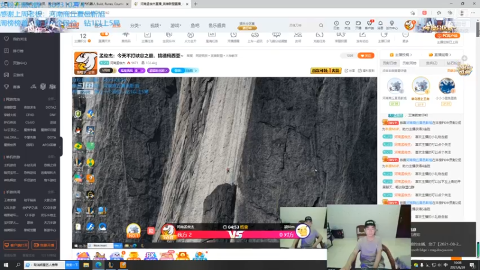Click the yellow first-recharge banner button
This screenshot has width=480, height=270.
326,71
